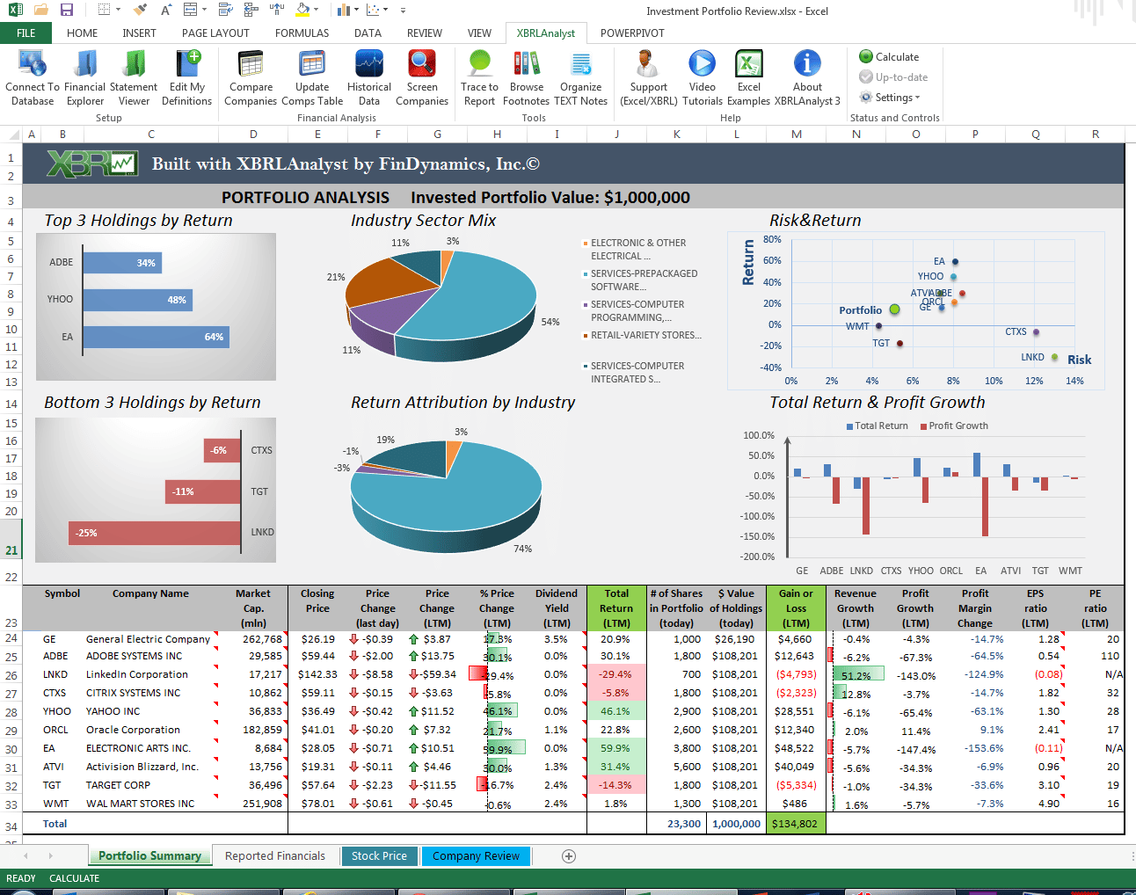Click the Historical Data icon
The image size is (1136, 895).
click(x=368, y=76)
